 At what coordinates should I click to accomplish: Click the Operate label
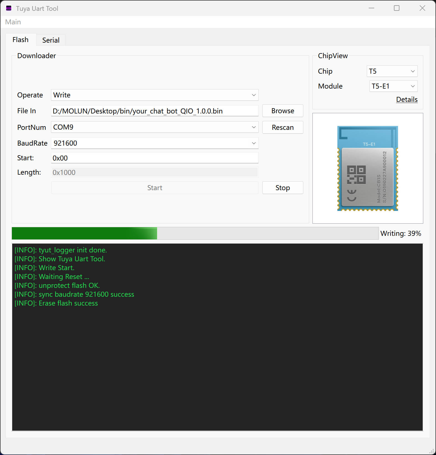coord(30,95)
